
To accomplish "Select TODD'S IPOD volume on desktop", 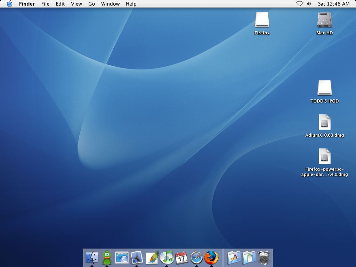I will [x=324, y=88].
